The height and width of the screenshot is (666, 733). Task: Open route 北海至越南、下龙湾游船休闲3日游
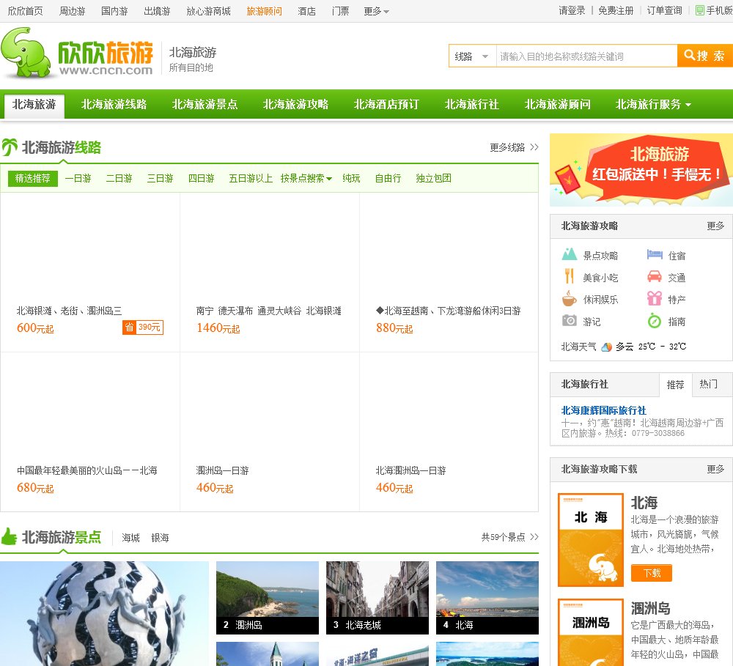[449, 311]
